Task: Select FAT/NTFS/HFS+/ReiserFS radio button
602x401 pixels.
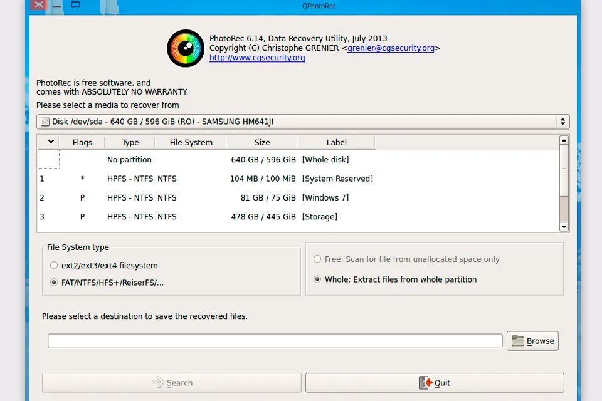Action: 54,283
